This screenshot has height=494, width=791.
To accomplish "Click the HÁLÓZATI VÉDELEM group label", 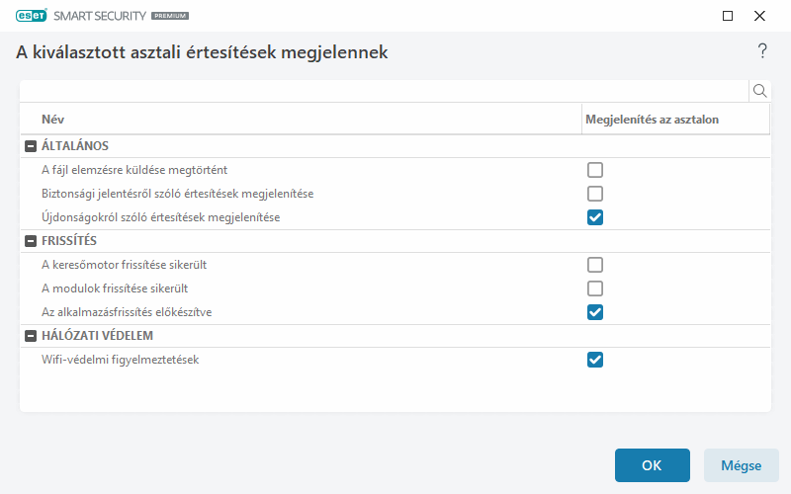I will 97,336.
